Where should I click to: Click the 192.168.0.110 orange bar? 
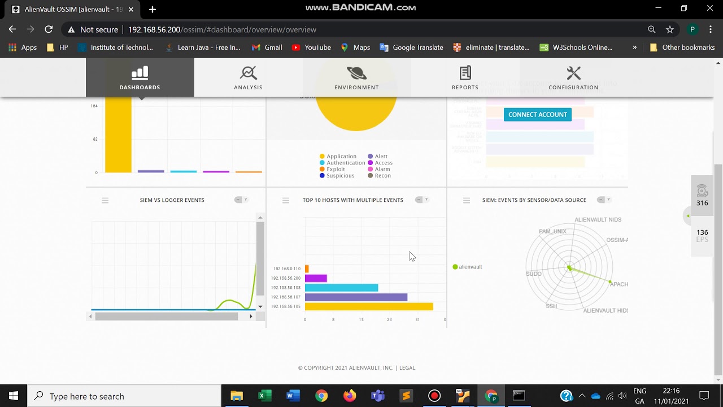(307, 269)
